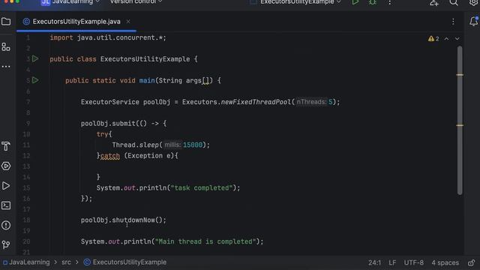Screen dimensions: 480x270
Task: Open more run actions kebab menu
Action: [389, 2]
